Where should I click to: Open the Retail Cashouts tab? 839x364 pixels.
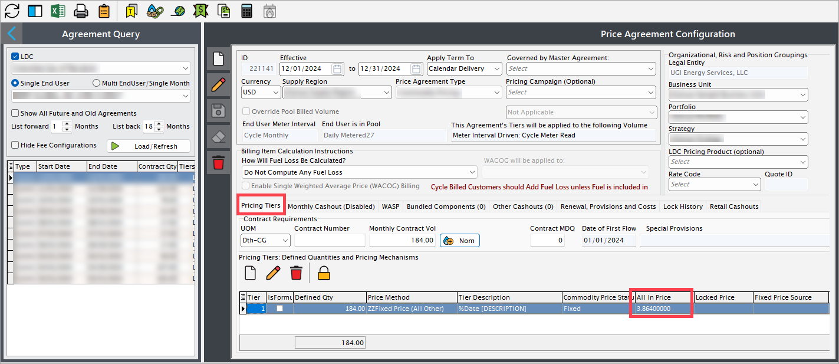(735, 206)
